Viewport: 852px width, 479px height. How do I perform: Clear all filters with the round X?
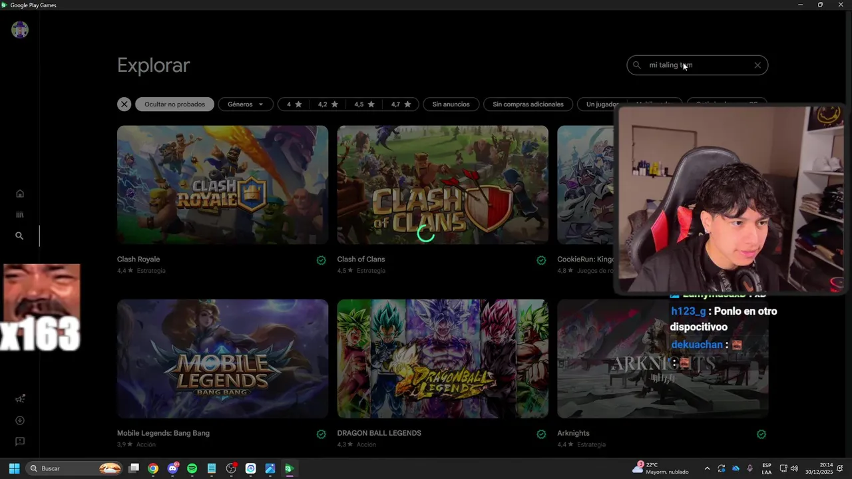click(x=124, y=104)
